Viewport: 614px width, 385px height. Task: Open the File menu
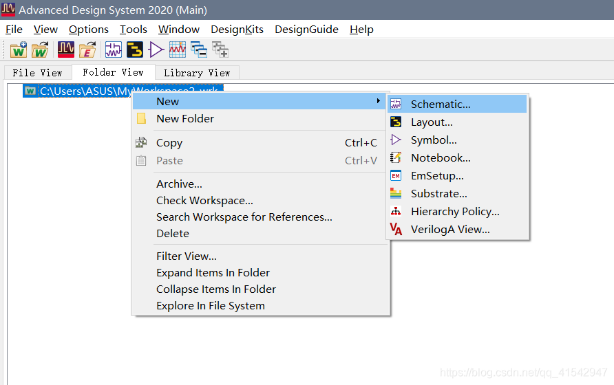pos(14,30)
